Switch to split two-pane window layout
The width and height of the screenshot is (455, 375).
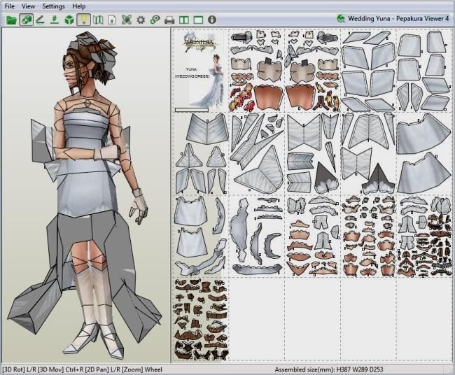(184, 20)
